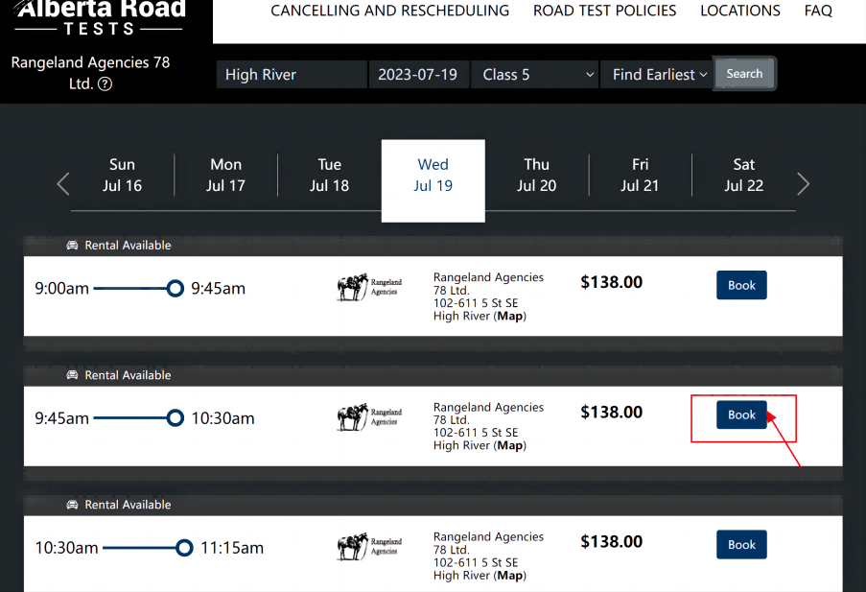The image size is (866, 592).
Task: Go to next week with right arrow
Action: (804, 183)
